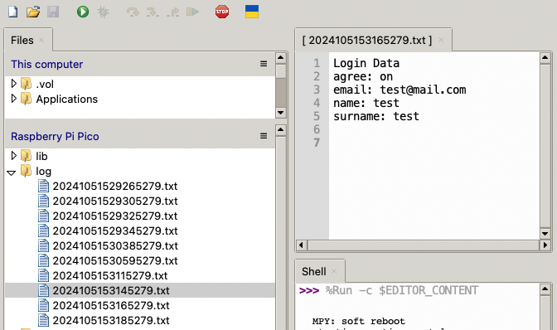Click the This computer heading link

[x=47, y=65]
